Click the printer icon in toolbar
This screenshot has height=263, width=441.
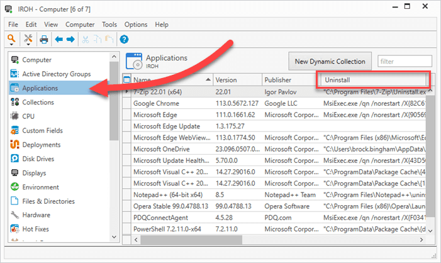pyautogui.click(x=44, y=40)
